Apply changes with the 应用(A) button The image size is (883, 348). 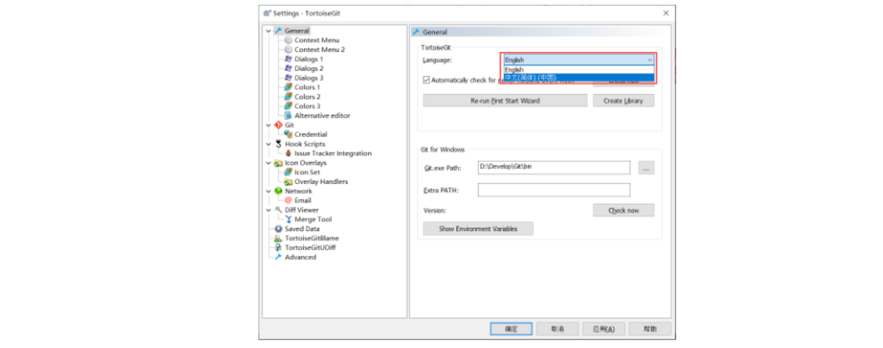603,329
